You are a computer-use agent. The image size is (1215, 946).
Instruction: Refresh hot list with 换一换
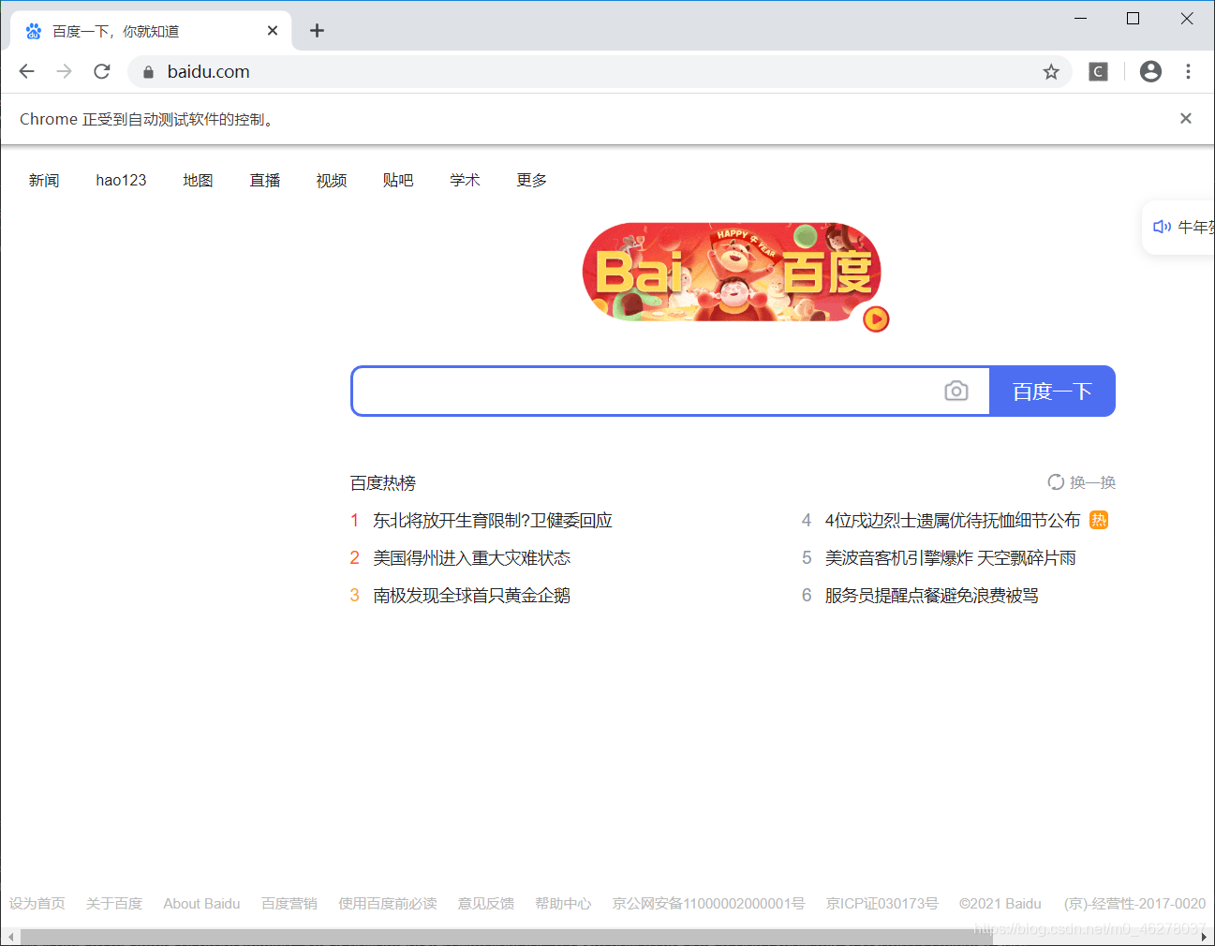click(1082, 482)
